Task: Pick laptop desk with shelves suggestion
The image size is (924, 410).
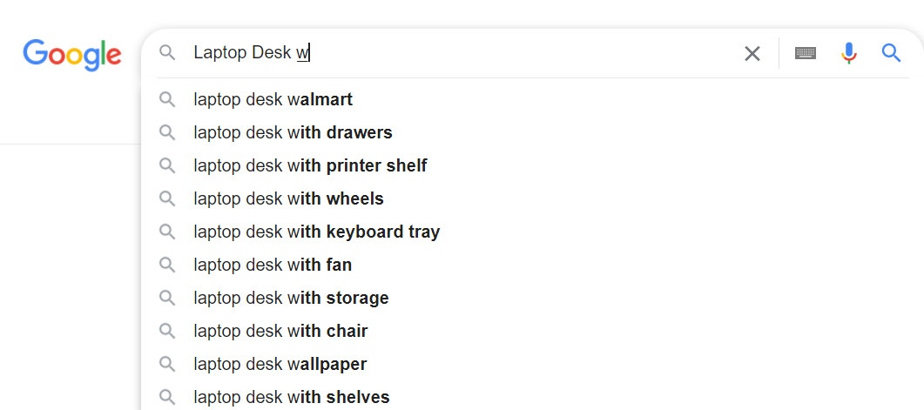Action: (291, 397)
